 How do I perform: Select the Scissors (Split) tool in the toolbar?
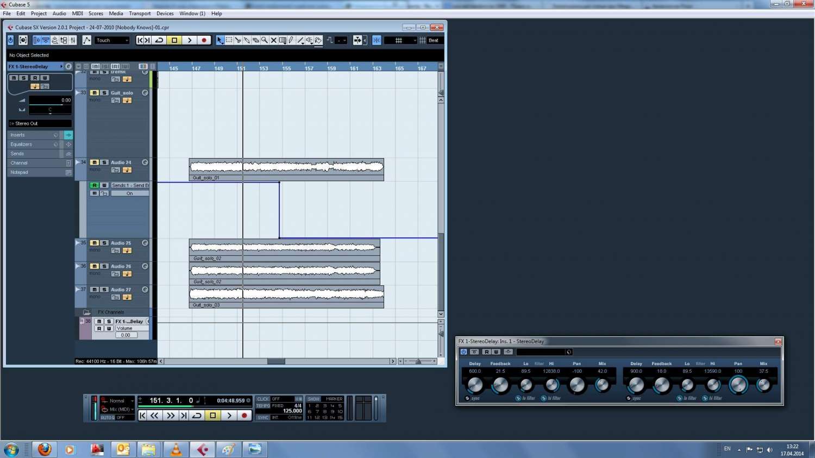click(x=238, y=40)
